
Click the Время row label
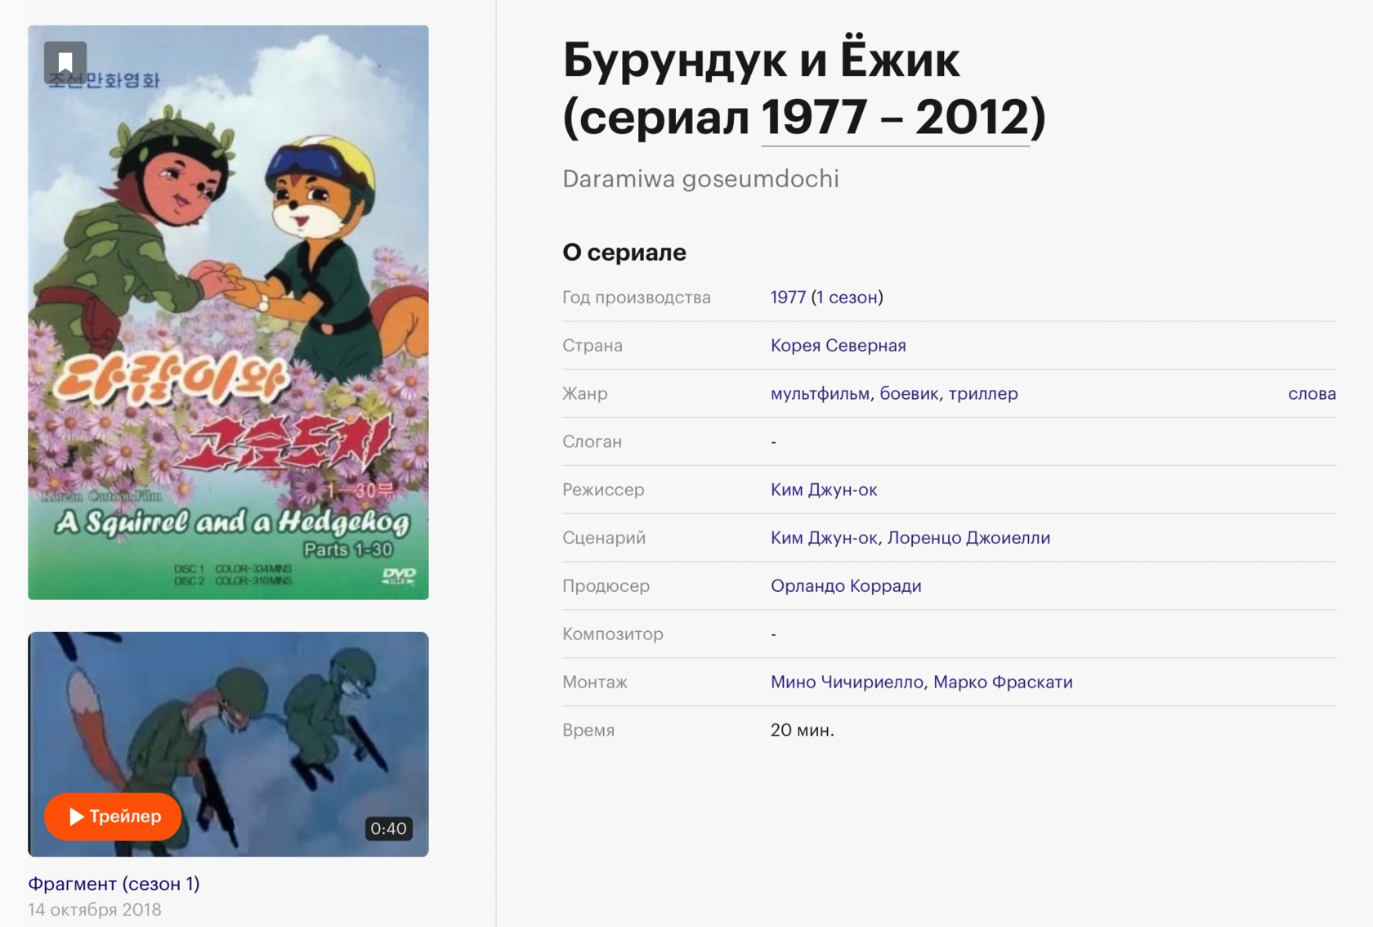coord(588,730)
